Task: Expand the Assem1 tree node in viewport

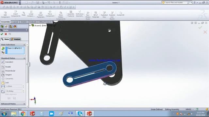Action: [30, 25]
